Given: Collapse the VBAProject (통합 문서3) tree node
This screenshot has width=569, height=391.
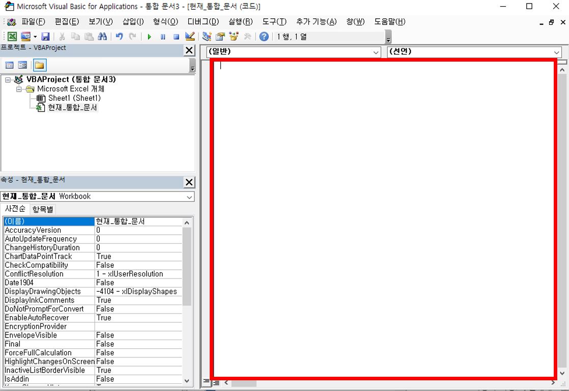Looking at the screenshot, I should [x=8, y=80].
